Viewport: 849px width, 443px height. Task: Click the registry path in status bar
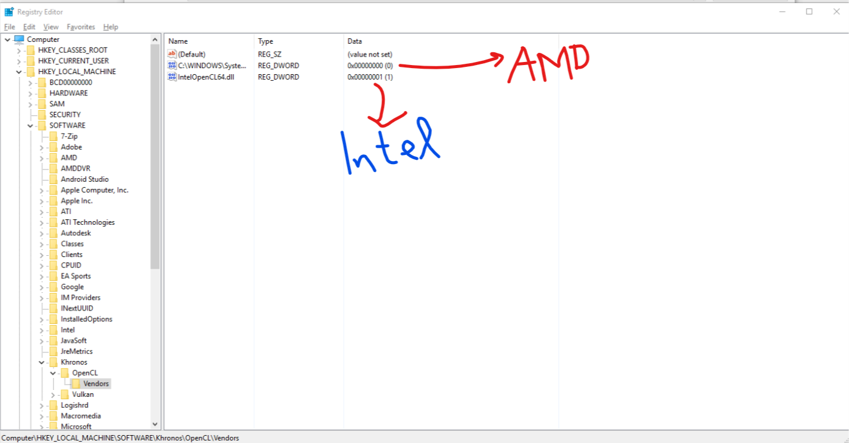click(120, 438)
